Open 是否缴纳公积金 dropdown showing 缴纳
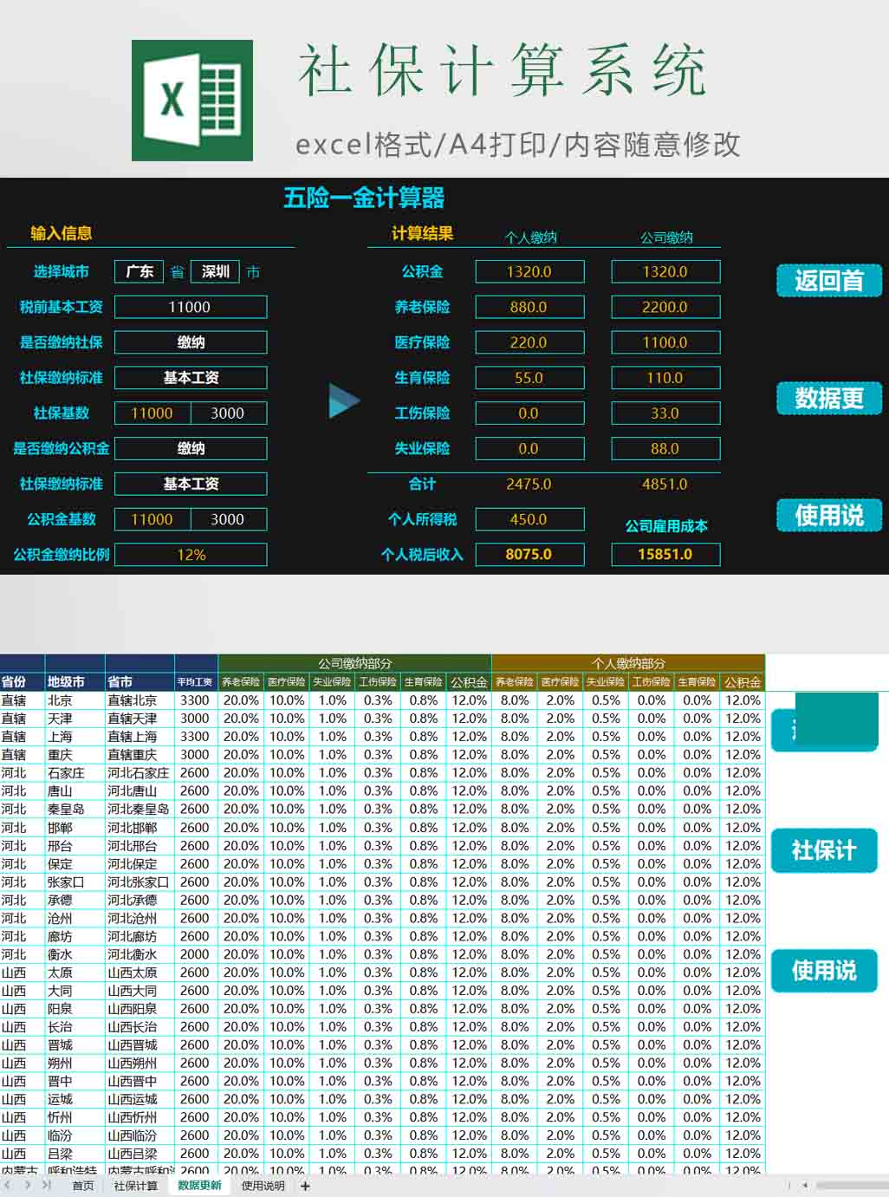This screenshot has width=889, height=1197. [x=191, y=448]
